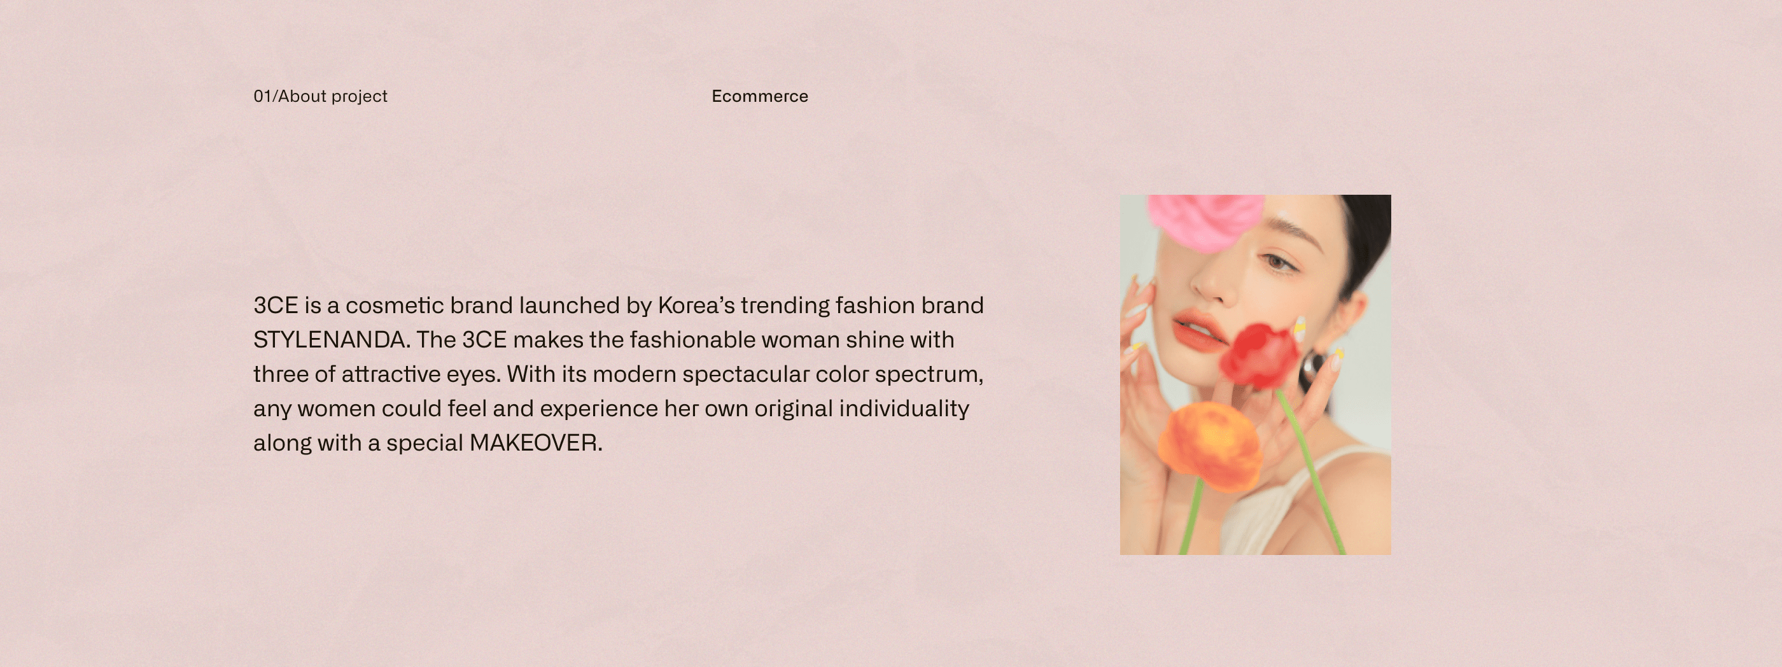This screenshot has height=667, width=1782.
Task: Click the phrase "color spectrum" in the paragraph
Action: point(899,374)
